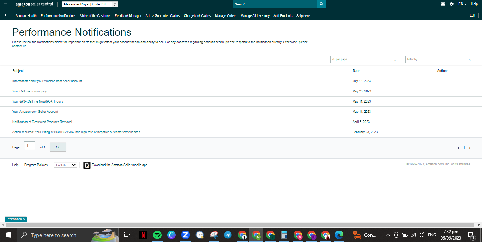Open 'Information about your Amazon.com seller account'
This screenshot has height=242, width=482.
pyautogui.click(x=47, y=81)
